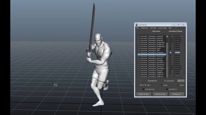Open the ? help menu
Screen dimensions: 206x115
coord(176,28)
